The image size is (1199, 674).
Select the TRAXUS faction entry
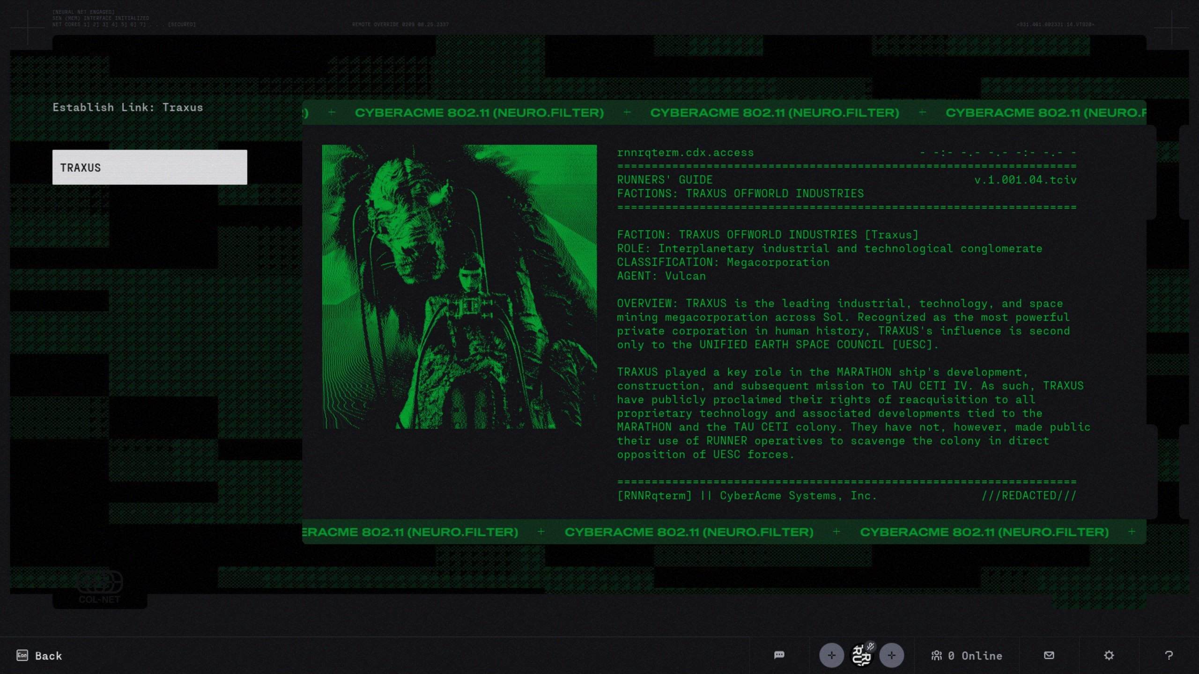(149, 167)
